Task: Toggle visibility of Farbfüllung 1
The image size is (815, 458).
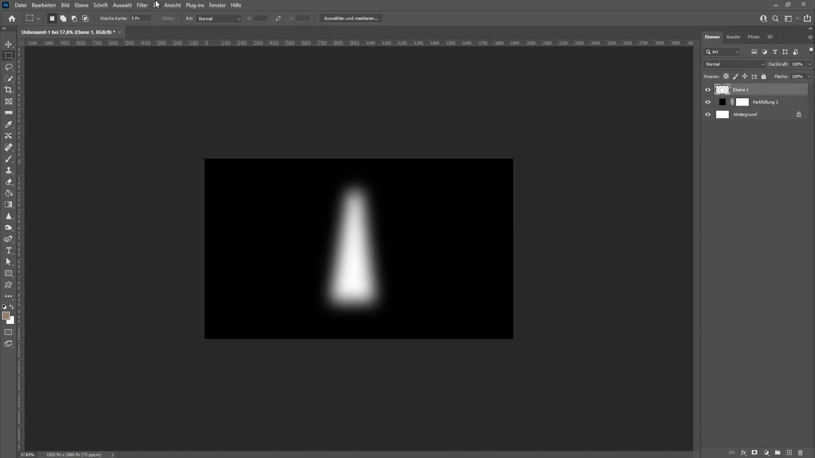Action: point(708,102)
